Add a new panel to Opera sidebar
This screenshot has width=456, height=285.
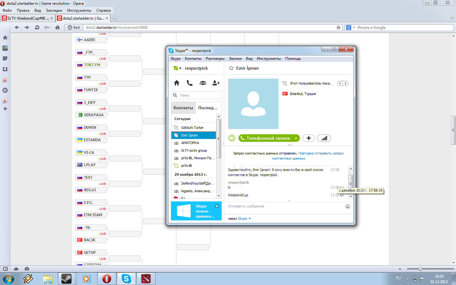5,109
